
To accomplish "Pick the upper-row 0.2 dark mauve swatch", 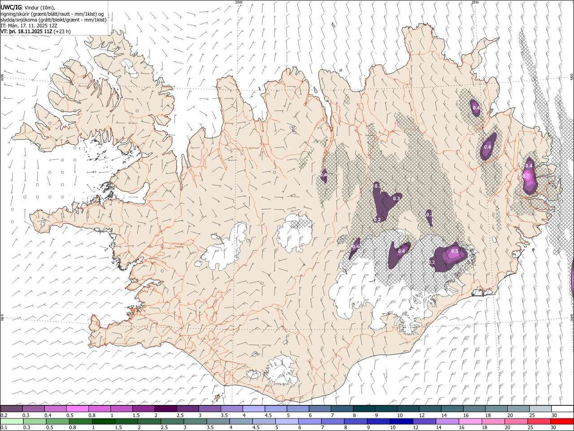I will (x=11, y=409).
